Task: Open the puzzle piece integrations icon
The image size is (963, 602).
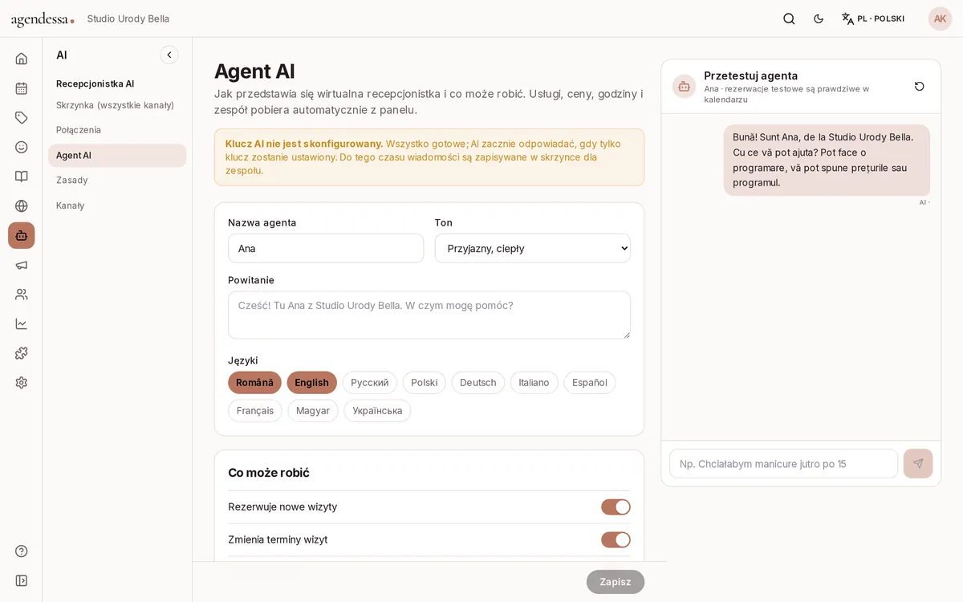Action: click(x=22, y=353)
